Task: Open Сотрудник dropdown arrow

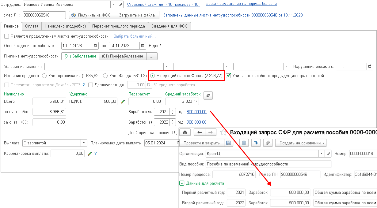Action: coord(114,5)
